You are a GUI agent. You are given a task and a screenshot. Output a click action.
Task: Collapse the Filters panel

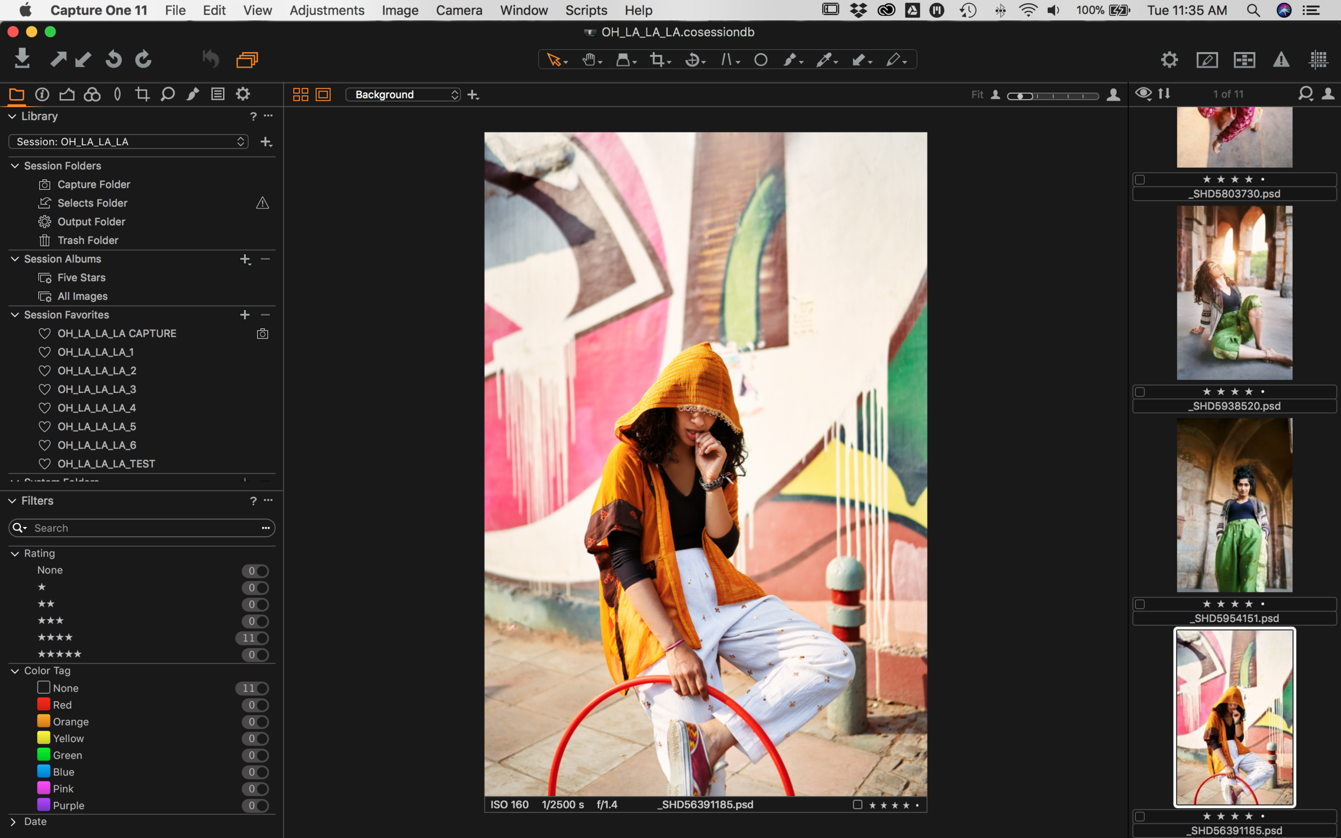[x=12, y=501]
